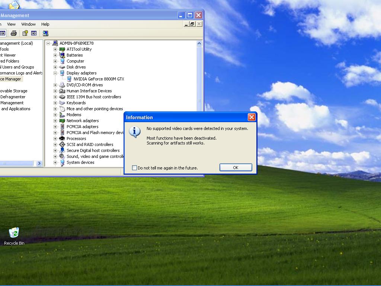Click the SCSI and RAID controllers icon
381x286 pixels.
coord(62,144)
